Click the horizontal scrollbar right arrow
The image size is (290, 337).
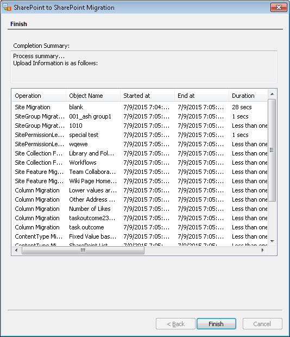262,250
